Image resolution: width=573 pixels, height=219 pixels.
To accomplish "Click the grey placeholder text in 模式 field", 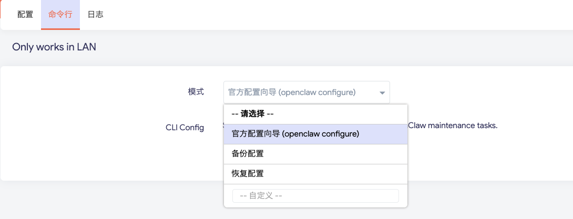I will click(292, 92).
